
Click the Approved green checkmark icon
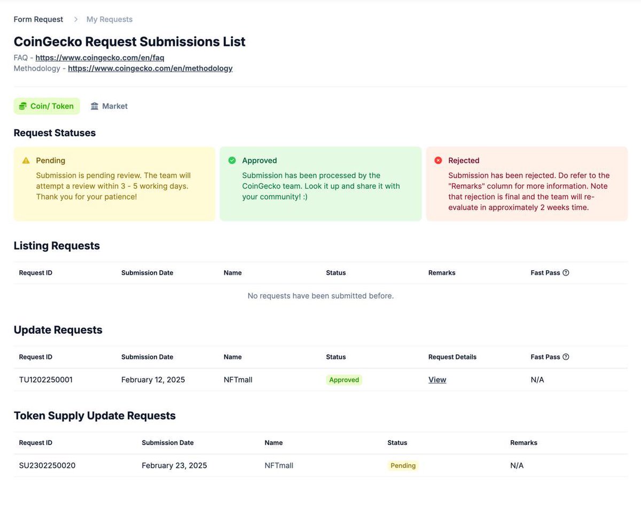232,160
